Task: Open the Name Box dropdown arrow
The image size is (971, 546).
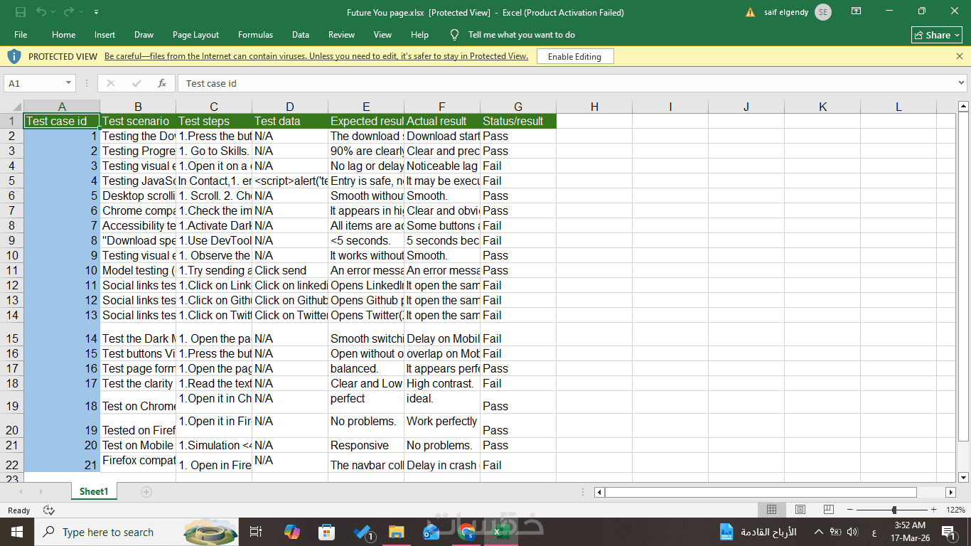Action: point(68,83)
